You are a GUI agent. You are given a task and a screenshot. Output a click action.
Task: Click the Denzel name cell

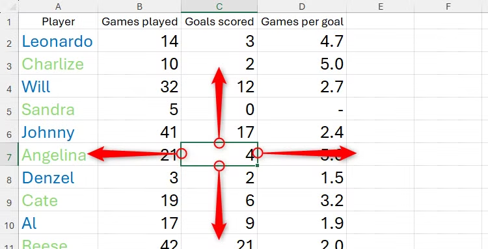pos(58,177)
